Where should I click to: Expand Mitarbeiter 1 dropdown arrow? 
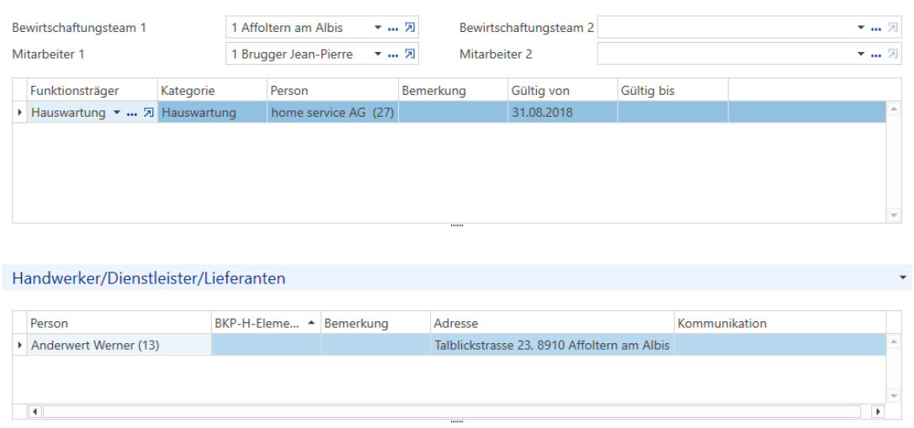[378, 54]
